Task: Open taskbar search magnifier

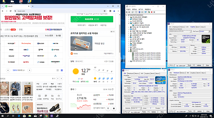Action: (8, 116)
